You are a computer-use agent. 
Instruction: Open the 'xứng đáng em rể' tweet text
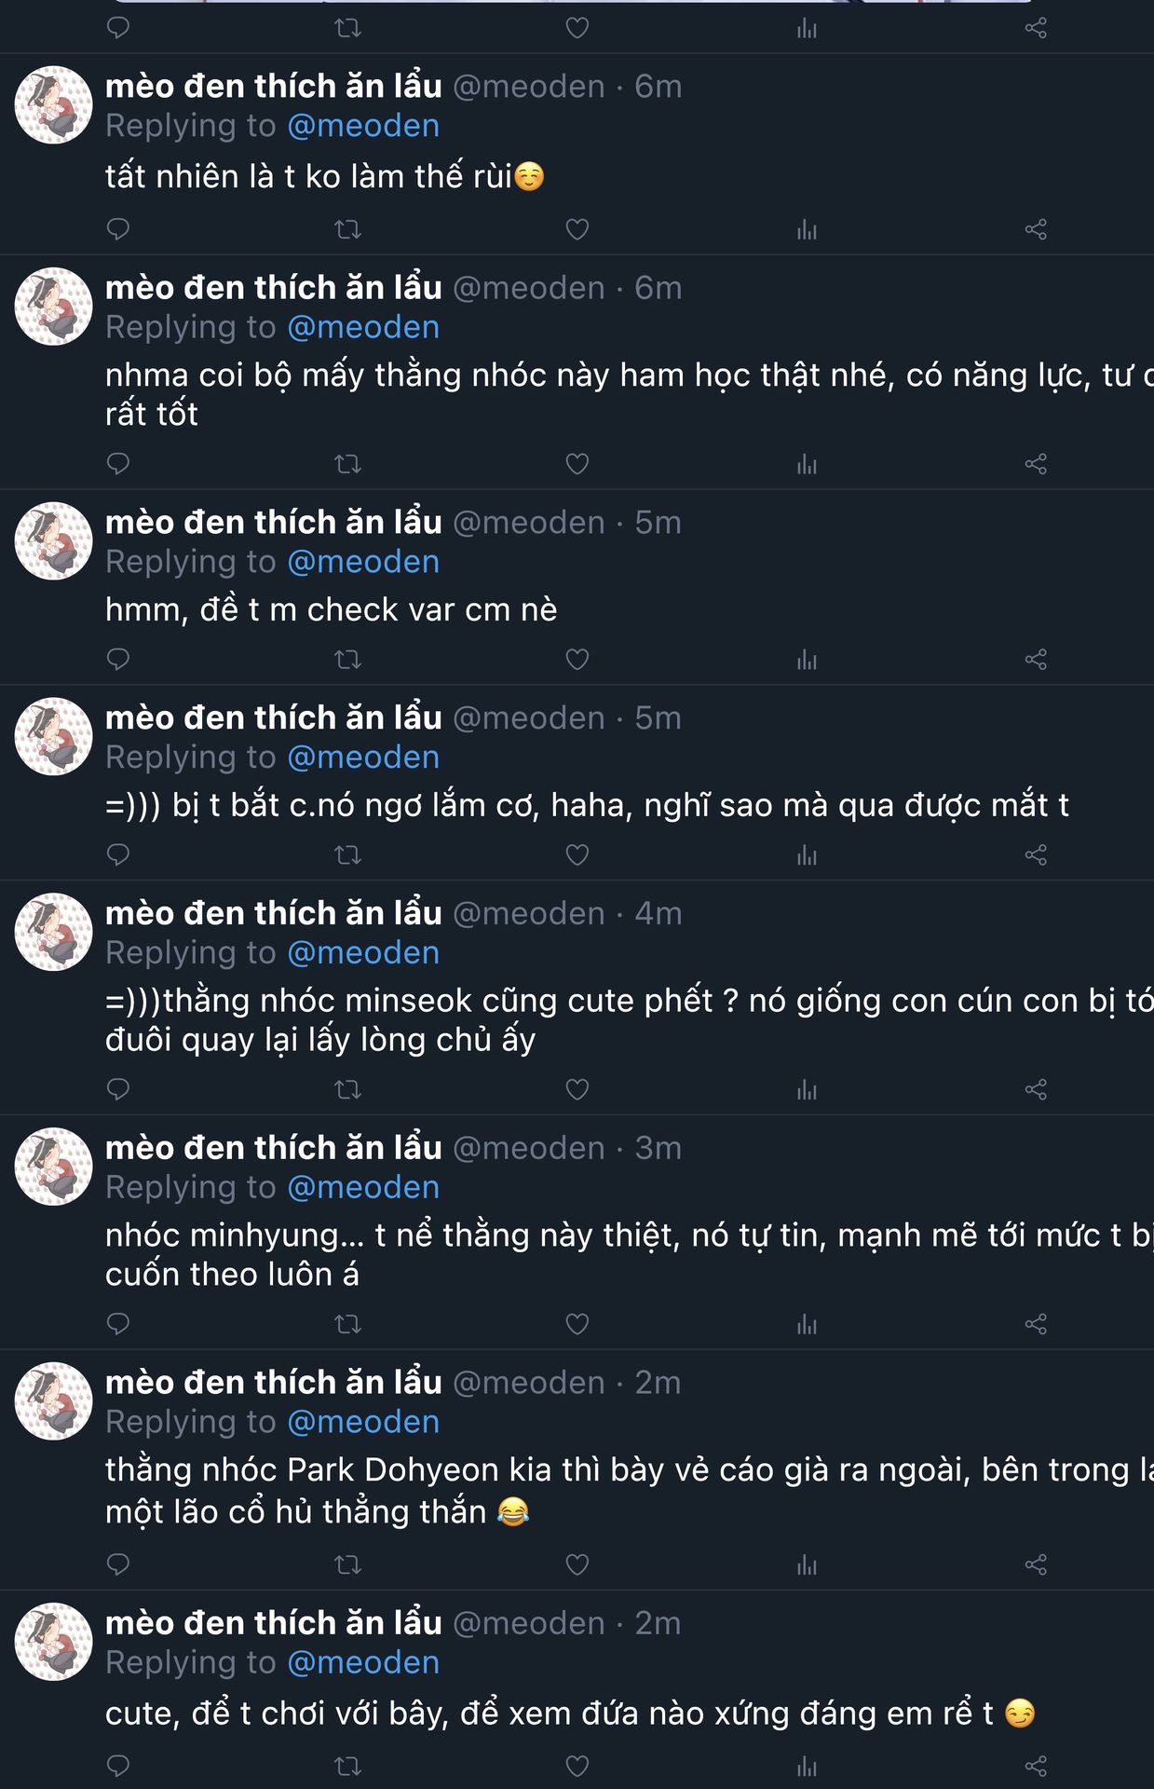click(x=550, y=1714)
